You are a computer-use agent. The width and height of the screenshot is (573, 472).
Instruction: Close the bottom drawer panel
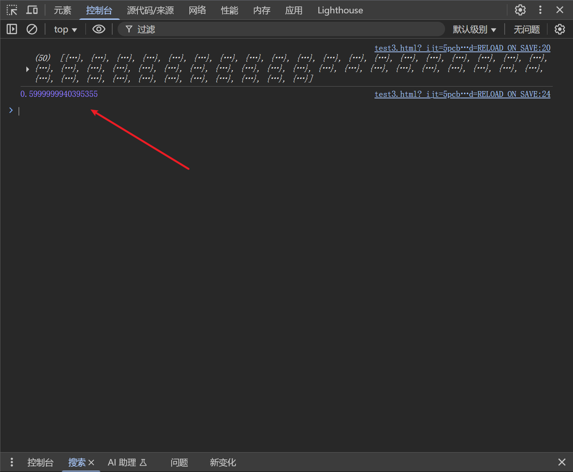pyautogui.click(x=562, y=462)
